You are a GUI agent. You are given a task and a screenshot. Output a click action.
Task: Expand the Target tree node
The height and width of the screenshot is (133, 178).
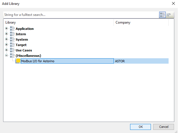[7, 45]
